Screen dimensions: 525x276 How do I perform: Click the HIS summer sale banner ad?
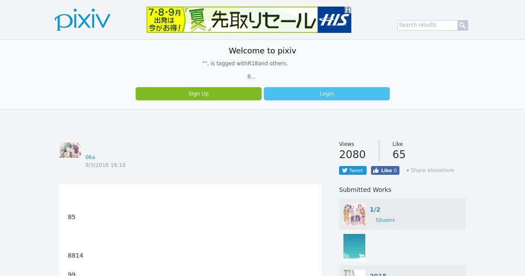click(x=249, y=20)
